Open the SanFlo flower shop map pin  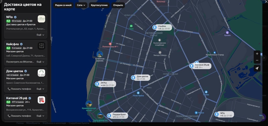pyautogui.click(x=155, y=27)
